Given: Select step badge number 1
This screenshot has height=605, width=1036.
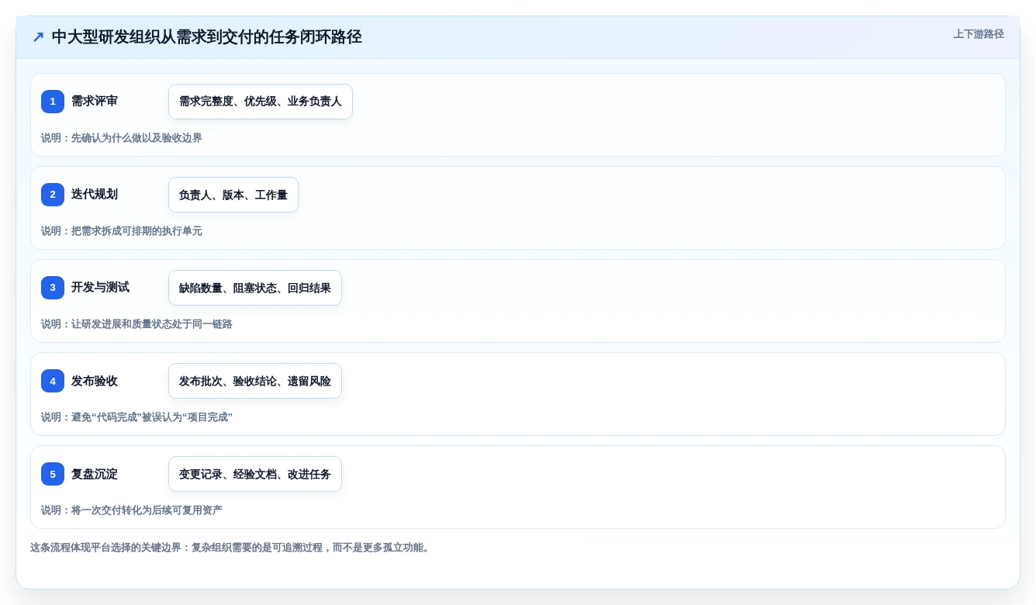Looking at the screenshot, I should [53, 102].
